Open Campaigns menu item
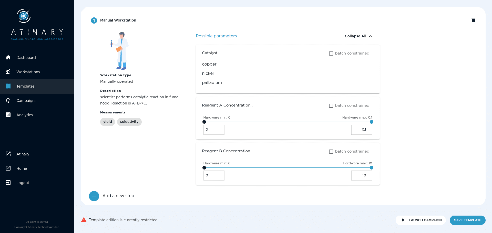Viewport: 492px width, 233px height. click(37, 100)
